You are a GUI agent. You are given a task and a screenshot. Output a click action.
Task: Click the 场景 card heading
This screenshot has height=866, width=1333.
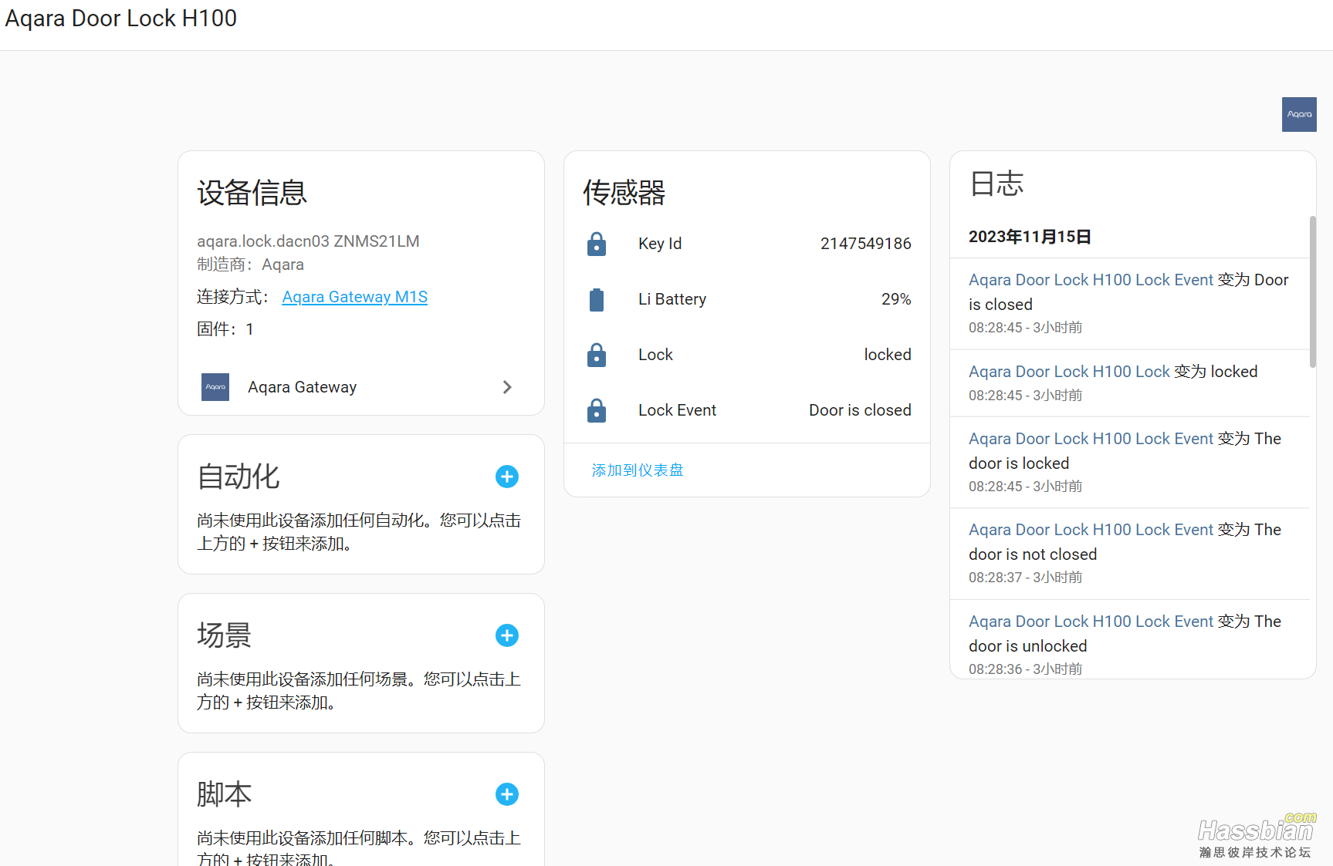click(224, 635)
